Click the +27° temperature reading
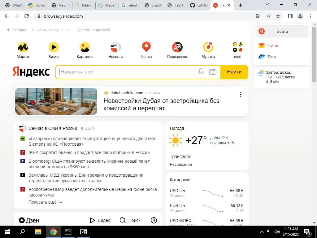The height and width of the screenshot is (238, 317). coord(196,140)
